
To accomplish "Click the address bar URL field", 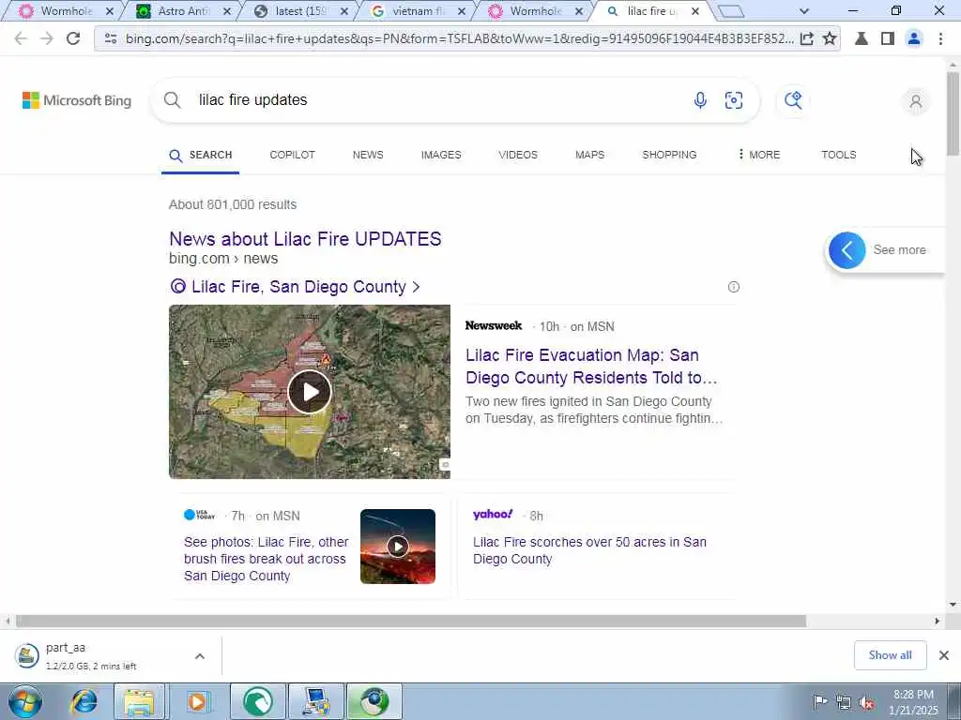I will [x=460, y=38].
